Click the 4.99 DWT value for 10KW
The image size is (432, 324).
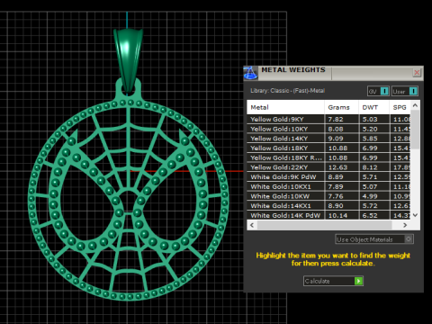coord(370,196)
